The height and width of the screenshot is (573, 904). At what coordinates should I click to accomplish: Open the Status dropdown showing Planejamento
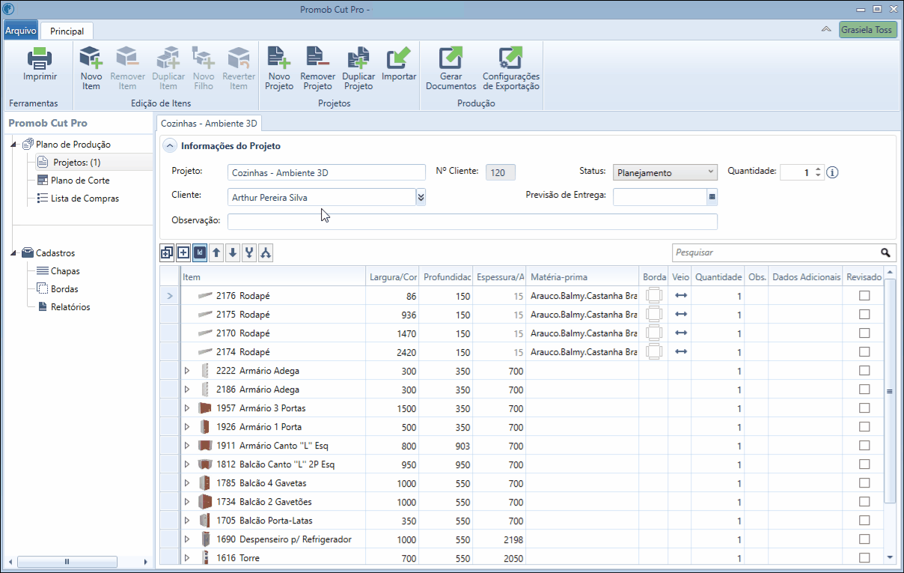tap(665, 172)
